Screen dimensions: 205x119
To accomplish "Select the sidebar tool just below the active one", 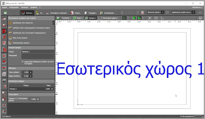I will 4,37.
